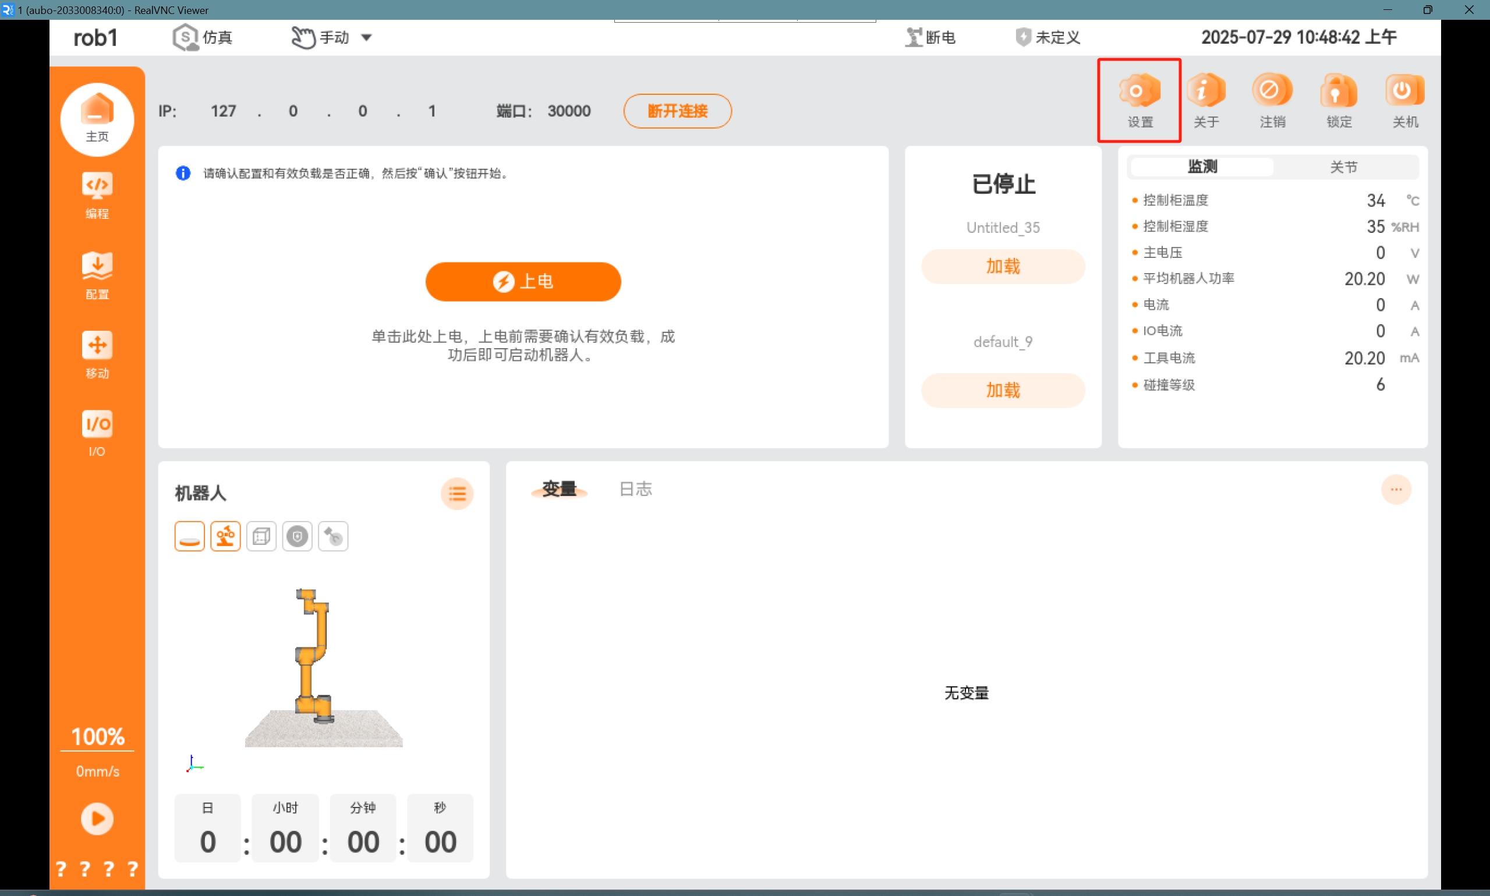Click the RealVNC Viewer title bar icon
1490x896 pixels.
coord(8,10)
